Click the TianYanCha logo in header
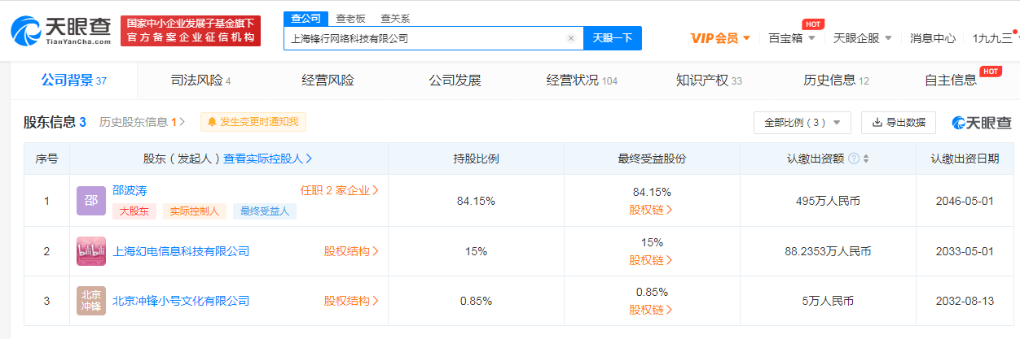 [60, 29]
